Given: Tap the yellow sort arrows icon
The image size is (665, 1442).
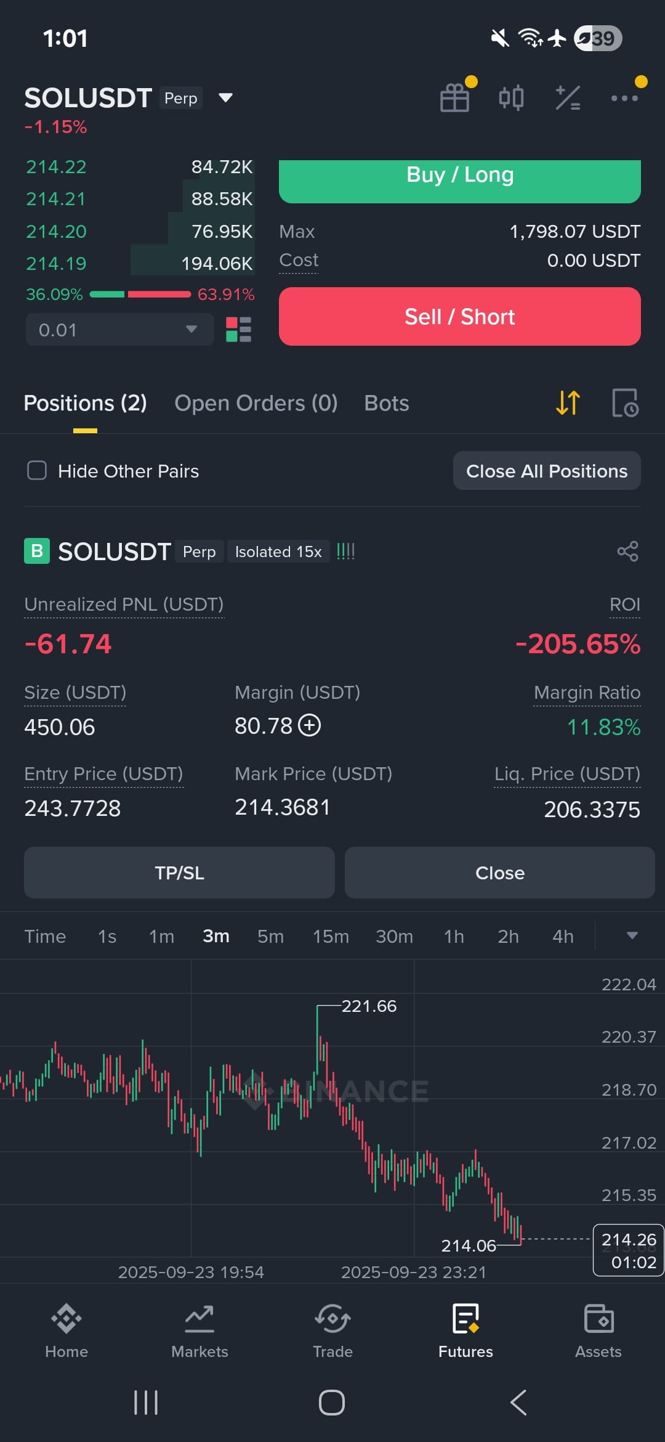Looking at the screenshot, I should click(568, 403).
